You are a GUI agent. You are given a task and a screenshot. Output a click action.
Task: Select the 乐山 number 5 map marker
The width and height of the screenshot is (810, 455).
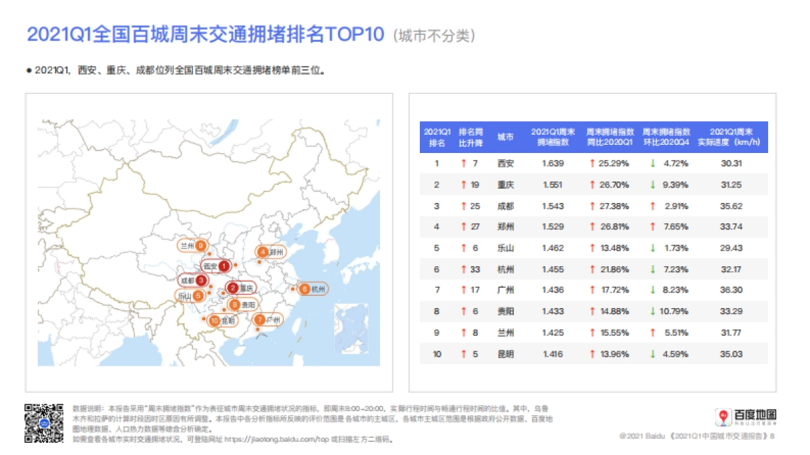pos(198,296)
